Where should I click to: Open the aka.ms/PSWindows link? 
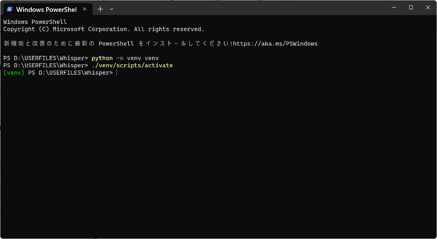tap(275, 44)
